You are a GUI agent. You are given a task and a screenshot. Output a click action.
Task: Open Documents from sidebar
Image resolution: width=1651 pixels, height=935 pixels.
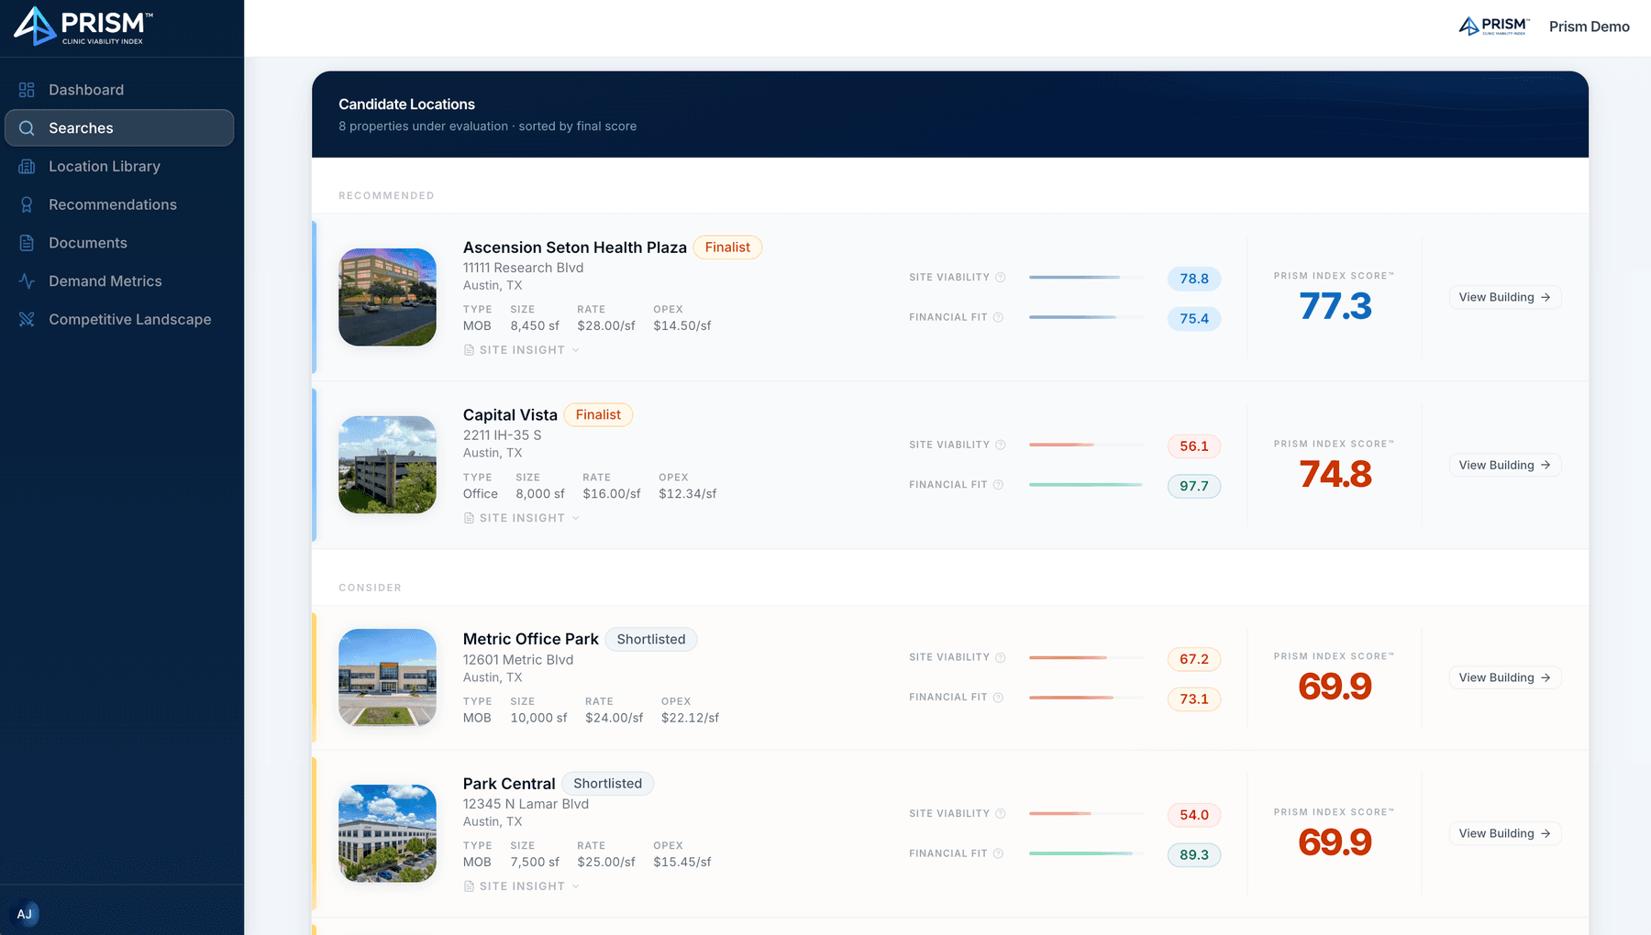point(119,243)
